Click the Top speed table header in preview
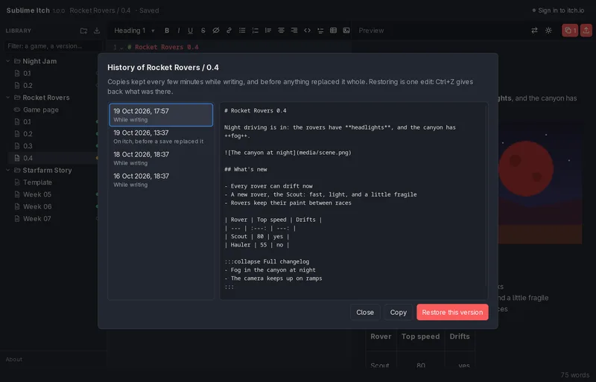 point(420,337)
